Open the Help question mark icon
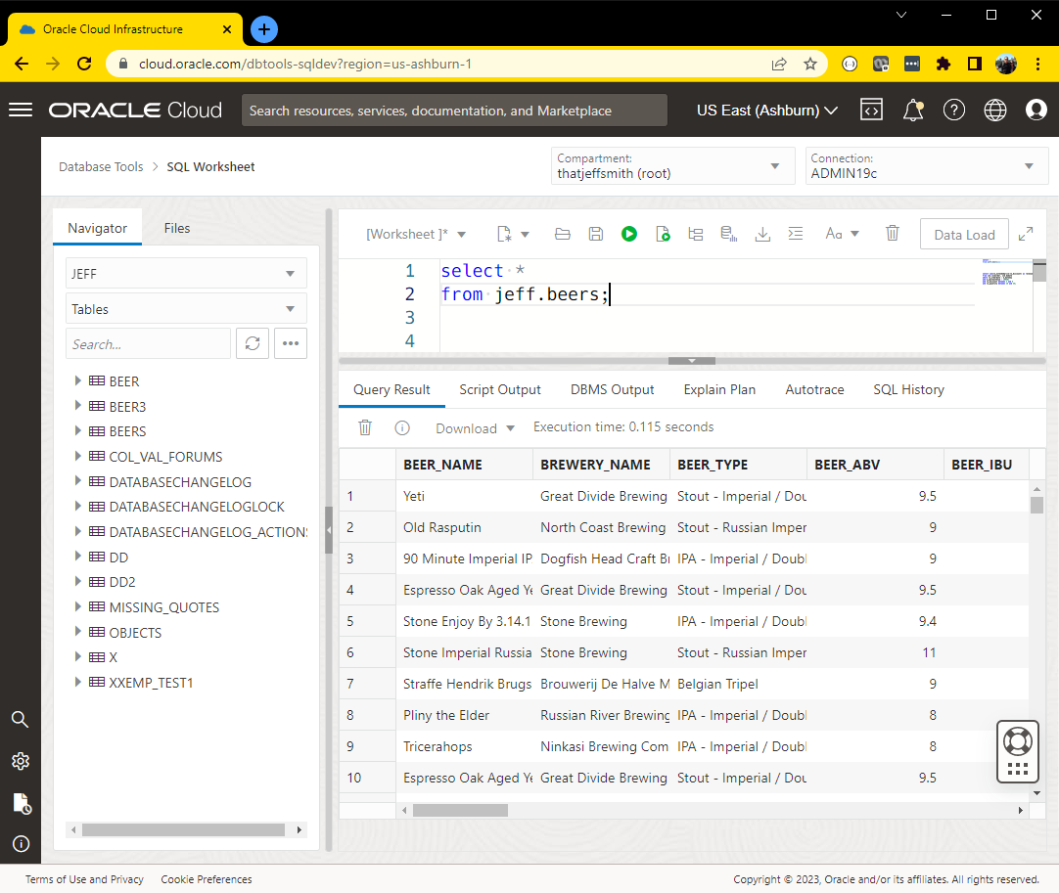Image resolution: width=1059 pixels, height=893 pixels. coord(953,110)
